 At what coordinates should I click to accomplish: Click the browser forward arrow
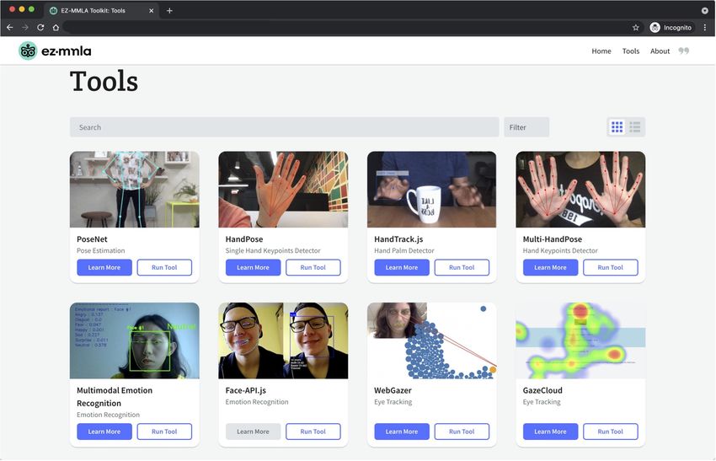tap(25, 28)
